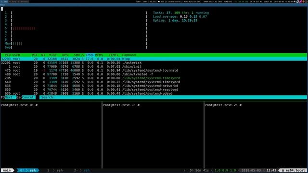Screen dimensions: 308x173
Task: Select the systemd-networkd process row
Action: [154, 86]
